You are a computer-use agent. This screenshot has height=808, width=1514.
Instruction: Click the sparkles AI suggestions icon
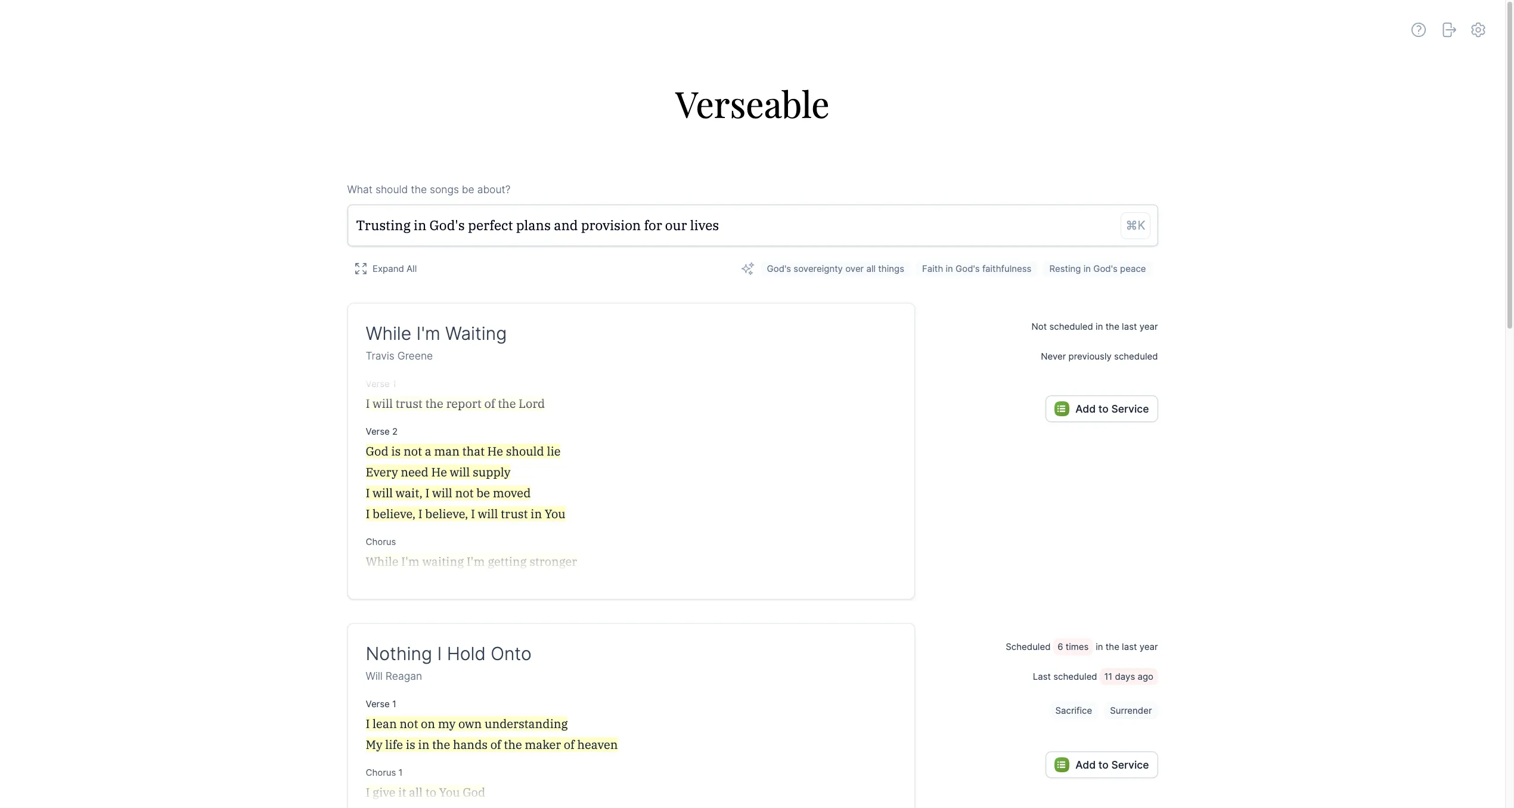tap(747, 268)
